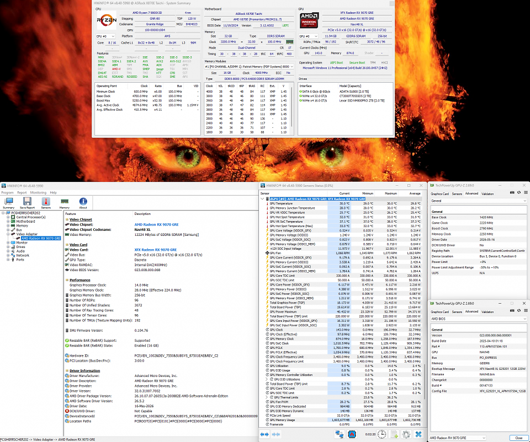This screenshot has height=442, width=530.
Task: Select AMD Radeon RX 9070 GRE tree item
Action: click(x=41, y=239)
